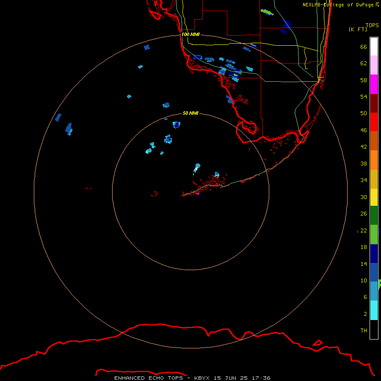Image resolution: width=381 pixels, height=381 pixels.
Task: Click the 50 NMI range ring label
Action: [x=190, y=113]
